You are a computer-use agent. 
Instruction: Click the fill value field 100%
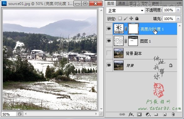[169, 19]
